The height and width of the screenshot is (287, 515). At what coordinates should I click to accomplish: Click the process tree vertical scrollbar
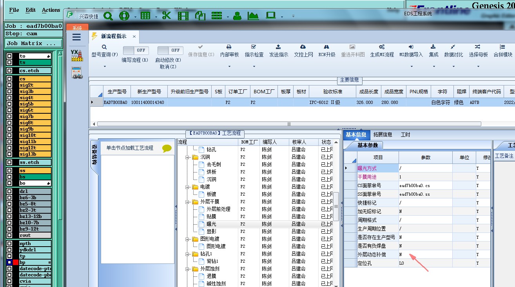336,206
